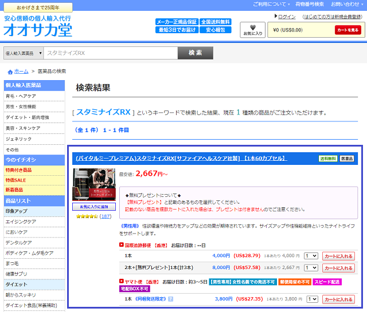Screen dimensions: 367x312
Task: Click the おかげさまで25周年 banner
Action: pos(38,7)
